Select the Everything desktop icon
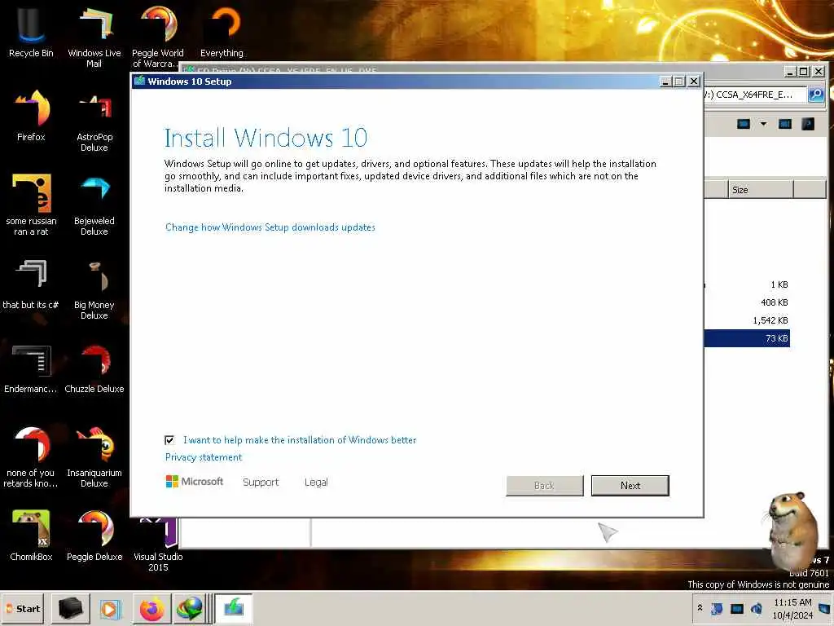 (222, 32)
